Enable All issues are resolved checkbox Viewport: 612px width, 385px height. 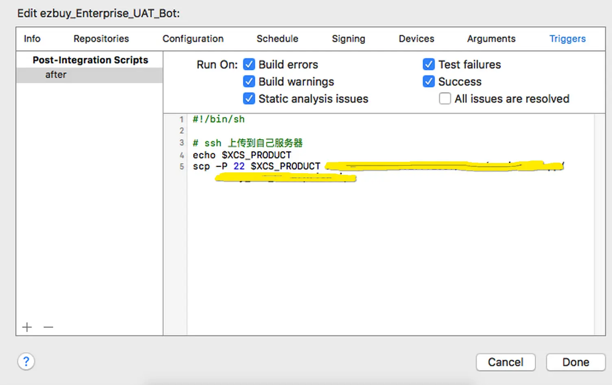click(445, 98)
